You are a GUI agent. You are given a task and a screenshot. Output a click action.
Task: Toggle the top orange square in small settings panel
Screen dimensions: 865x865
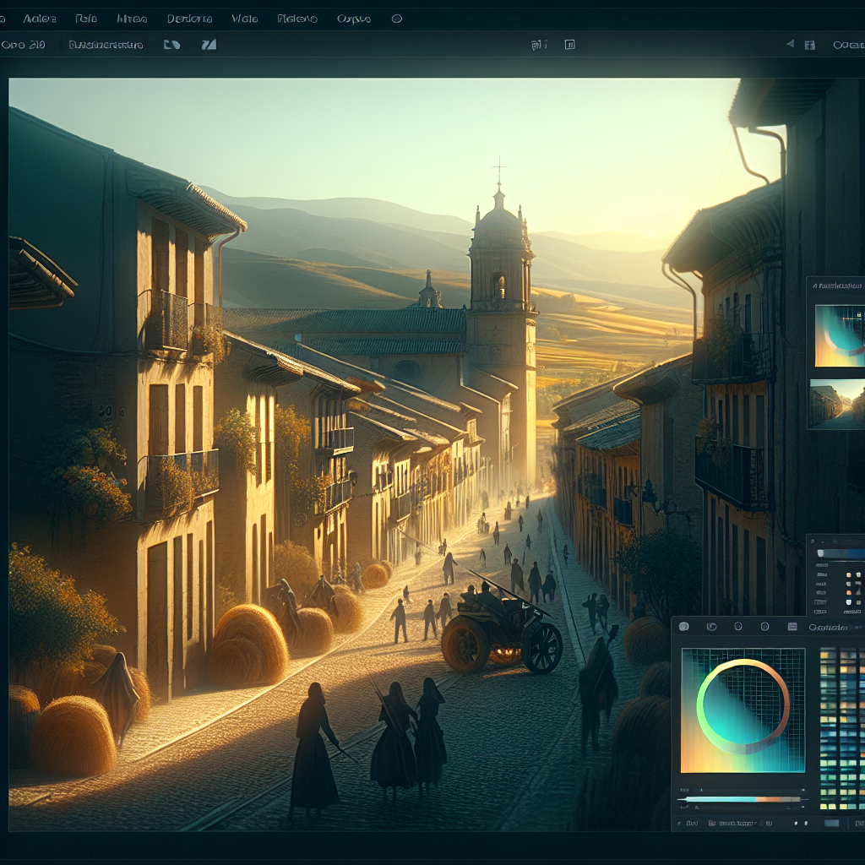pos(850,574)
